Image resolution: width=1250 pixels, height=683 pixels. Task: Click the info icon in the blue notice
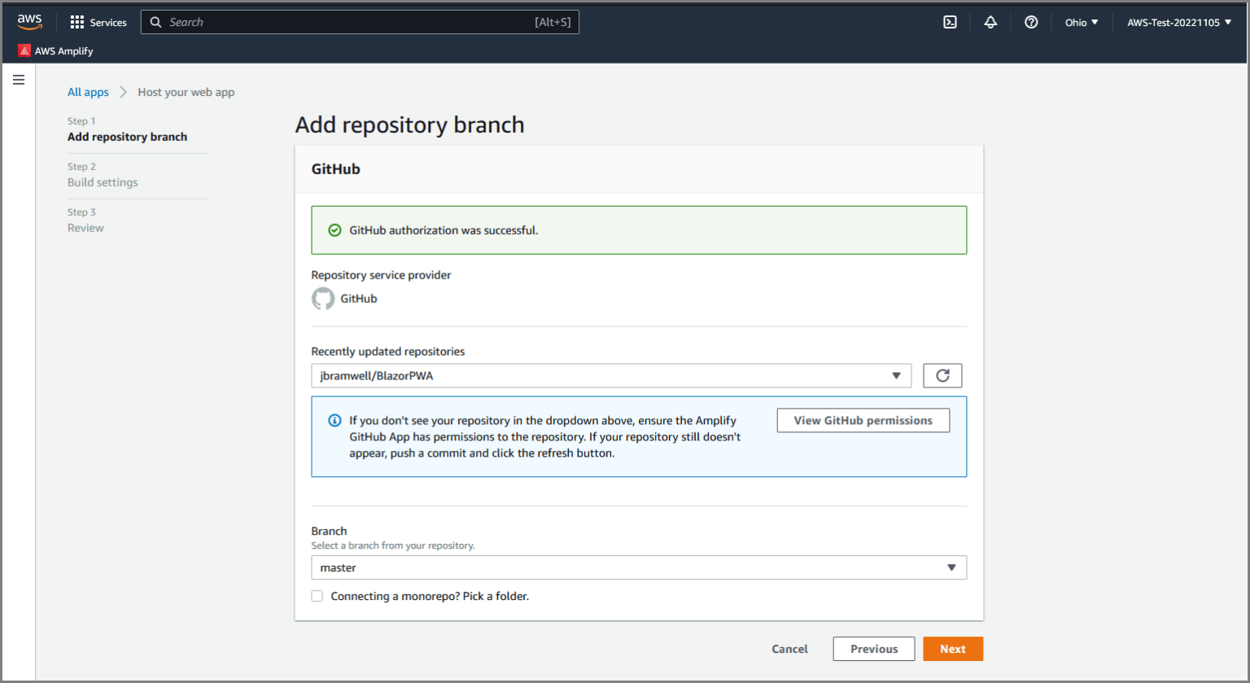pos(334,420)
